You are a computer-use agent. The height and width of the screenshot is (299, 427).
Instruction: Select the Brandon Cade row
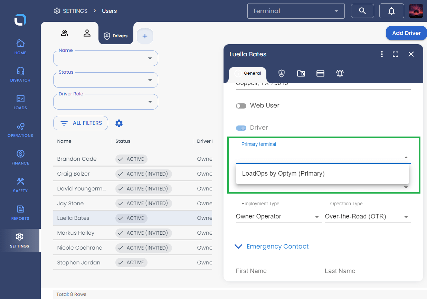tap(133, 159)
